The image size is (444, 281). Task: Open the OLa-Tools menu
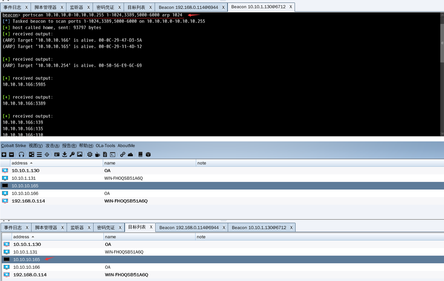105,146
